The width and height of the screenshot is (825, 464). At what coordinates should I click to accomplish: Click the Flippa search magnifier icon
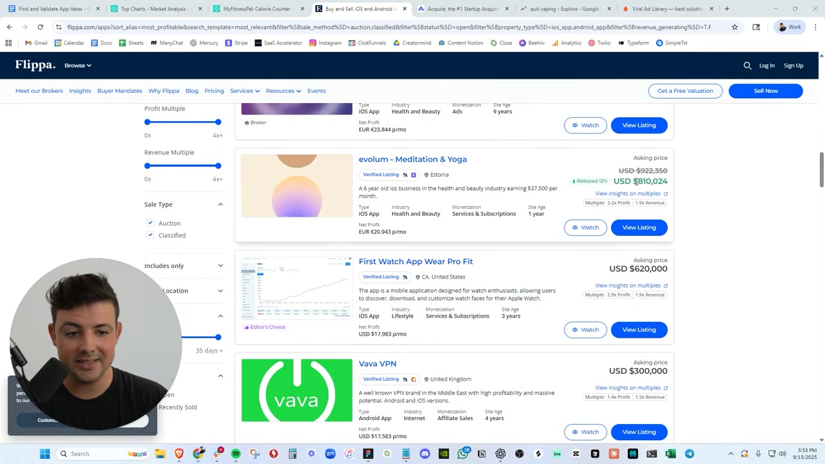747,65
